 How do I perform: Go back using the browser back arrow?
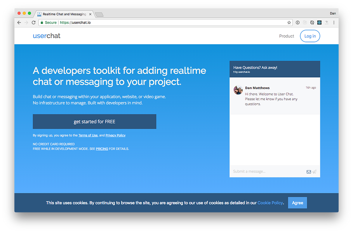[x=19, y=23]
